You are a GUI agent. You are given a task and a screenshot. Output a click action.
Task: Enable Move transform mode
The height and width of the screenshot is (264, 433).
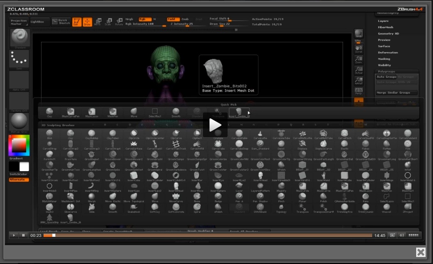coord(98,22)
